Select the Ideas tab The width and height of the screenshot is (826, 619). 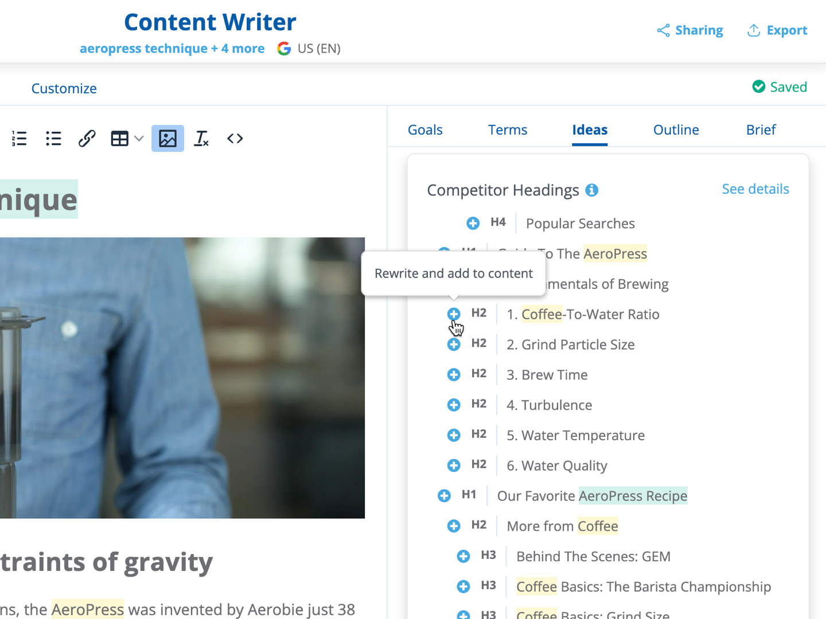point(590,130)
